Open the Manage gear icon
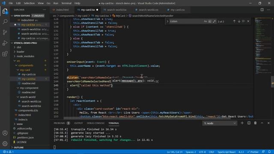This screenshot has height=154, width=274. pyautogui.click(x=5, y=144)
